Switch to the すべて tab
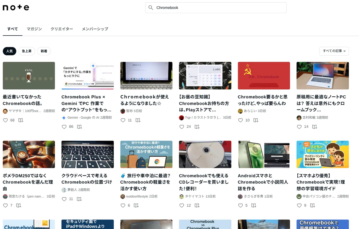The width and height of the screenshot is (359, 229). tap(13, 29)
